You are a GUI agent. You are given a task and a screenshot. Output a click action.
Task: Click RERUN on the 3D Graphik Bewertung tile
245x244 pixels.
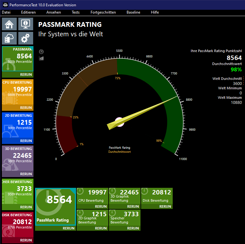(133, 206)
